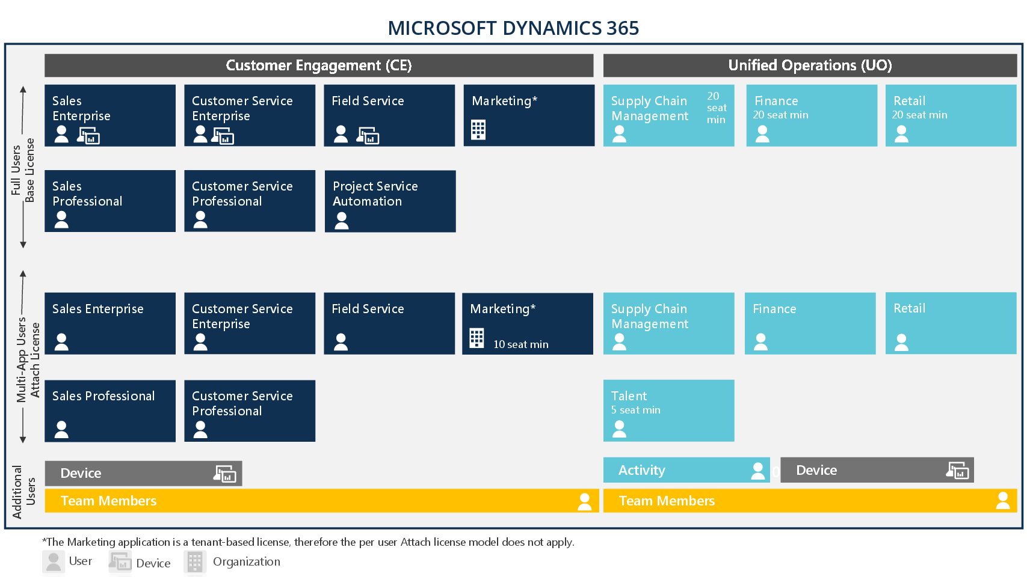Click the Device bar under Unified Operations
The width and height of the screenshot is (1027, 577).
click(x=876, y=470)
